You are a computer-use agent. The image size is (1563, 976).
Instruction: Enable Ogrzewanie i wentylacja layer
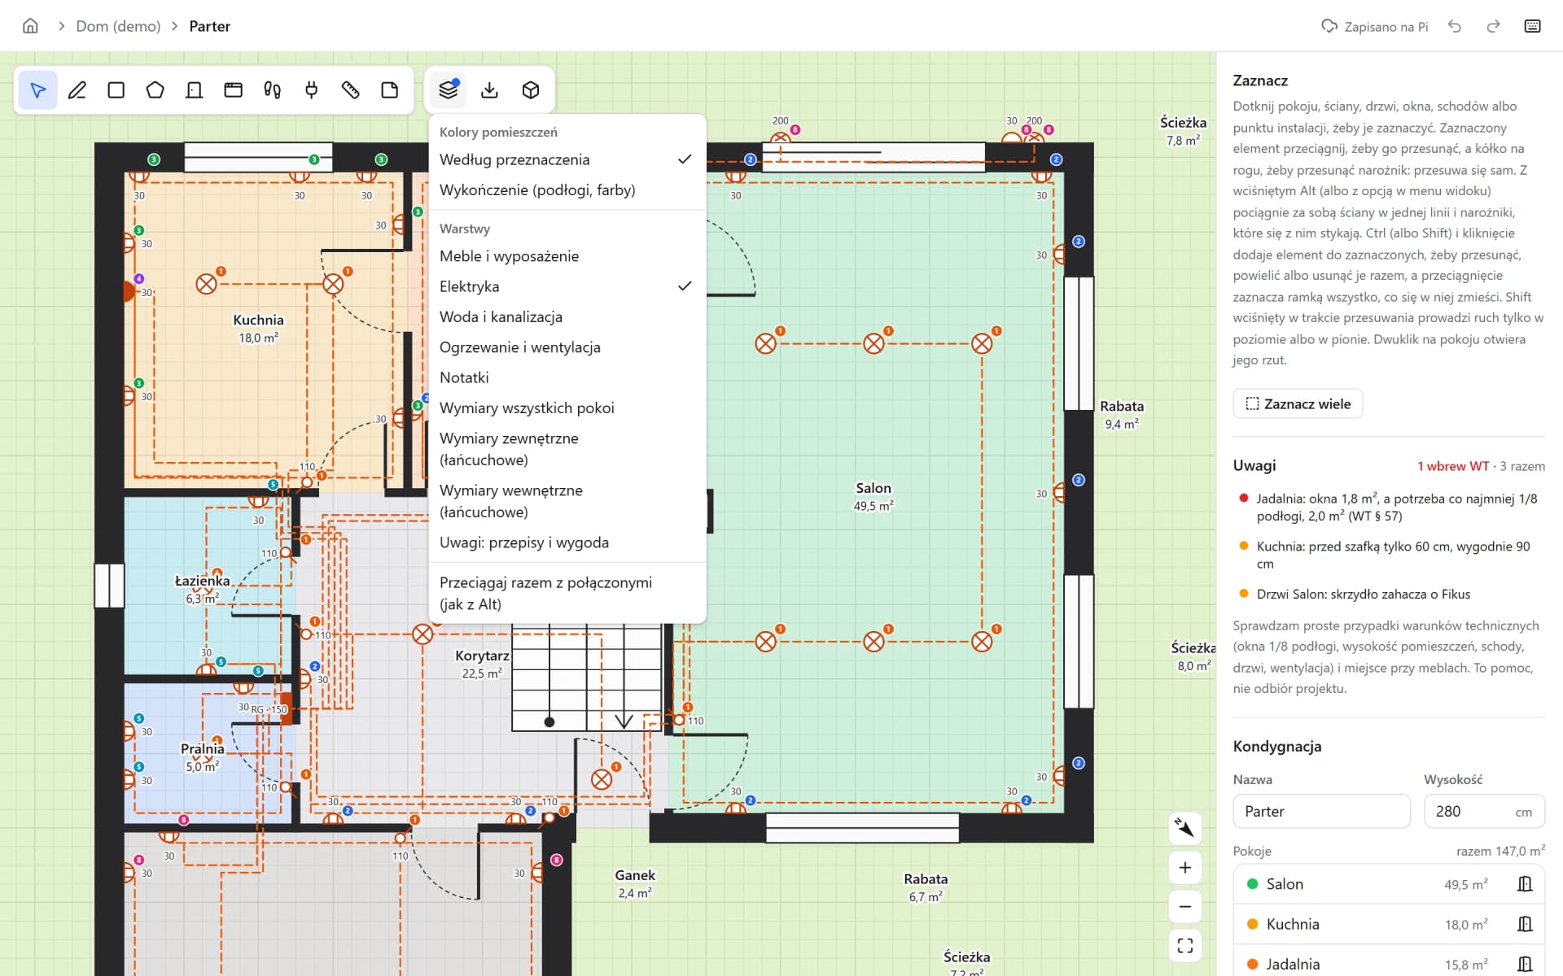tap(567, 347)
